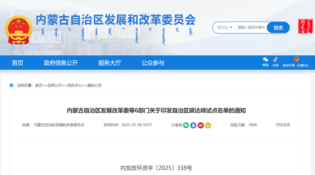Select the document number 内发改环资字〔2025〕338号
Viewport: 315px width, 175px height.
156,168
